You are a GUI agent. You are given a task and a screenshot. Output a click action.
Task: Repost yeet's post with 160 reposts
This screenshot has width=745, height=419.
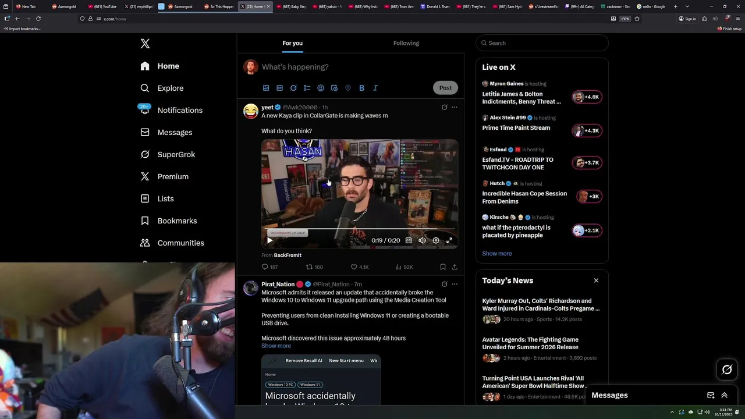point(314,267)
